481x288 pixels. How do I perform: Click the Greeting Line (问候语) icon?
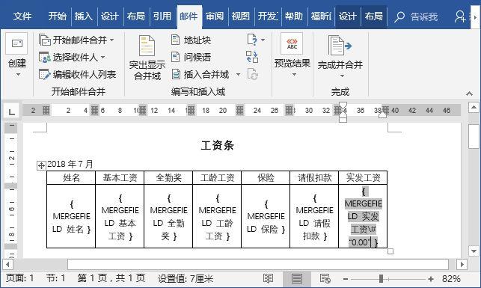pos(175,57)
